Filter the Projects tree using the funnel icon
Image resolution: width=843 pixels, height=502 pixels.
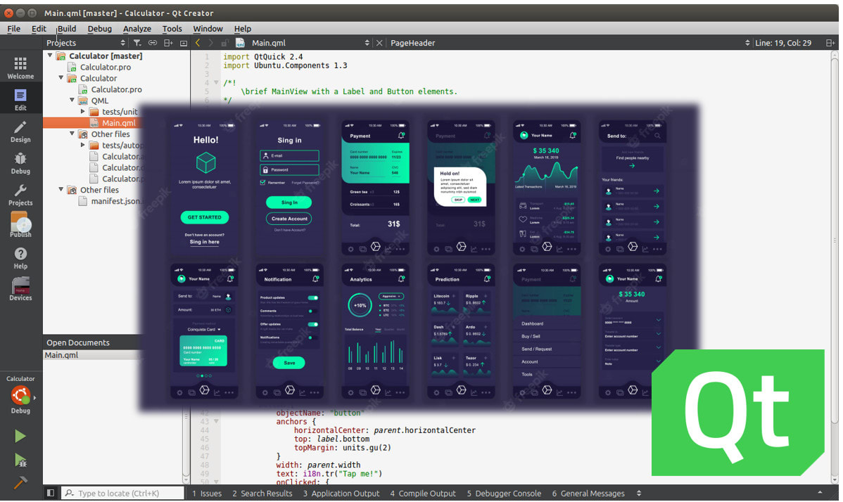pos(137,42)
